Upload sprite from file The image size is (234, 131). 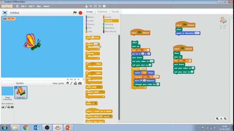point(75,83)
